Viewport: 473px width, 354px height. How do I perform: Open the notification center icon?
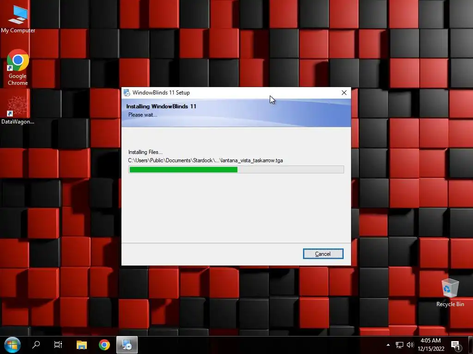[455, 345]
